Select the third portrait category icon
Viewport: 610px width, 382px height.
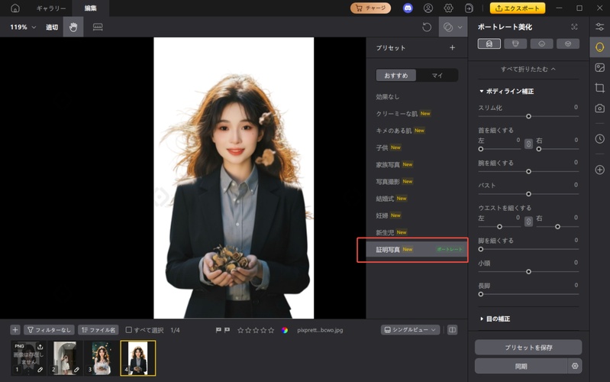[541, 44]
